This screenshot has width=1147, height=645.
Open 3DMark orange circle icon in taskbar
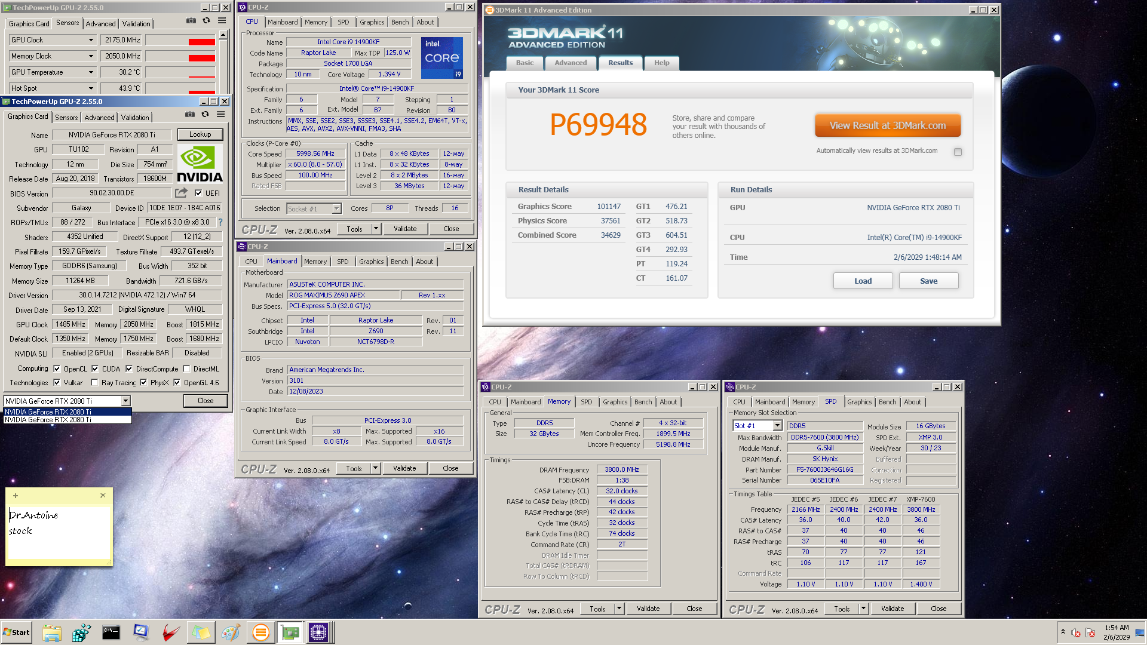point(260,632)
